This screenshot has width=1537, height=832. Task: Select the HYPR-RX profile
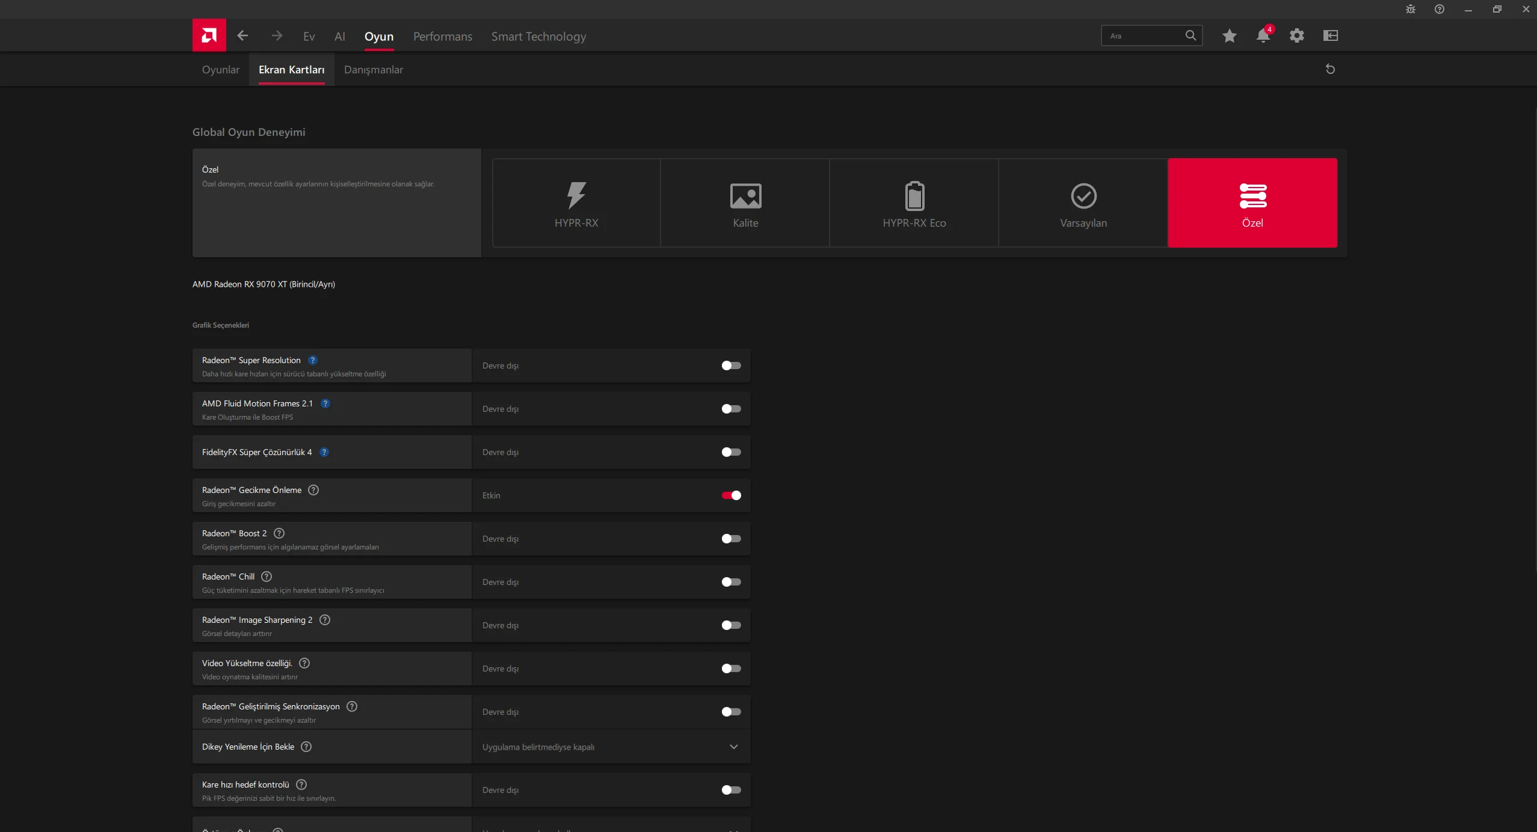coord(576,203)
